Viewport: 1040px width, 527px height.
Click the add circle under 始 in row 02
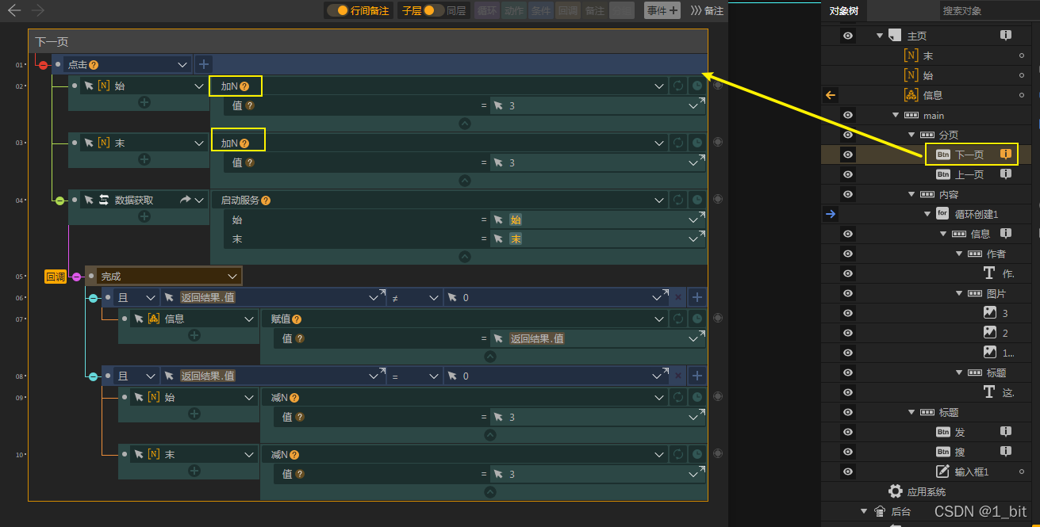(144, 102)
